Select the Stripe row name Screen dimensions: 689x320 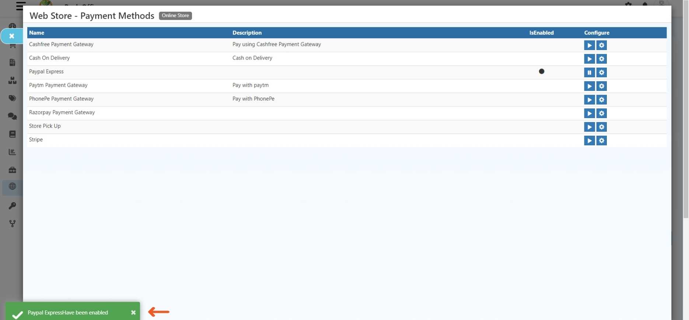(36, 139)
